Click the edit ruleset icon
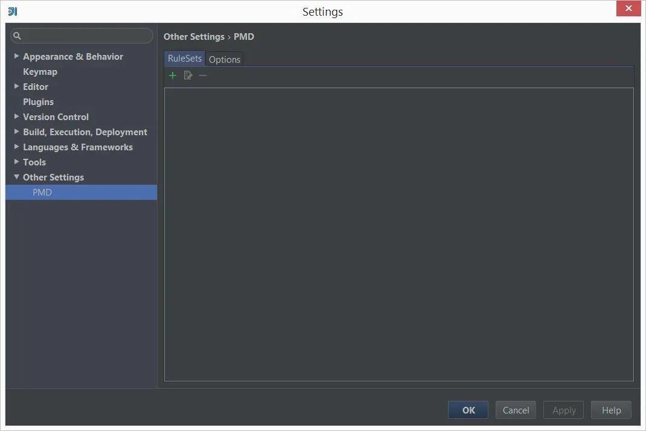Image resolution: width=646 pixels, height=431 pixels. tap(188, 75)
